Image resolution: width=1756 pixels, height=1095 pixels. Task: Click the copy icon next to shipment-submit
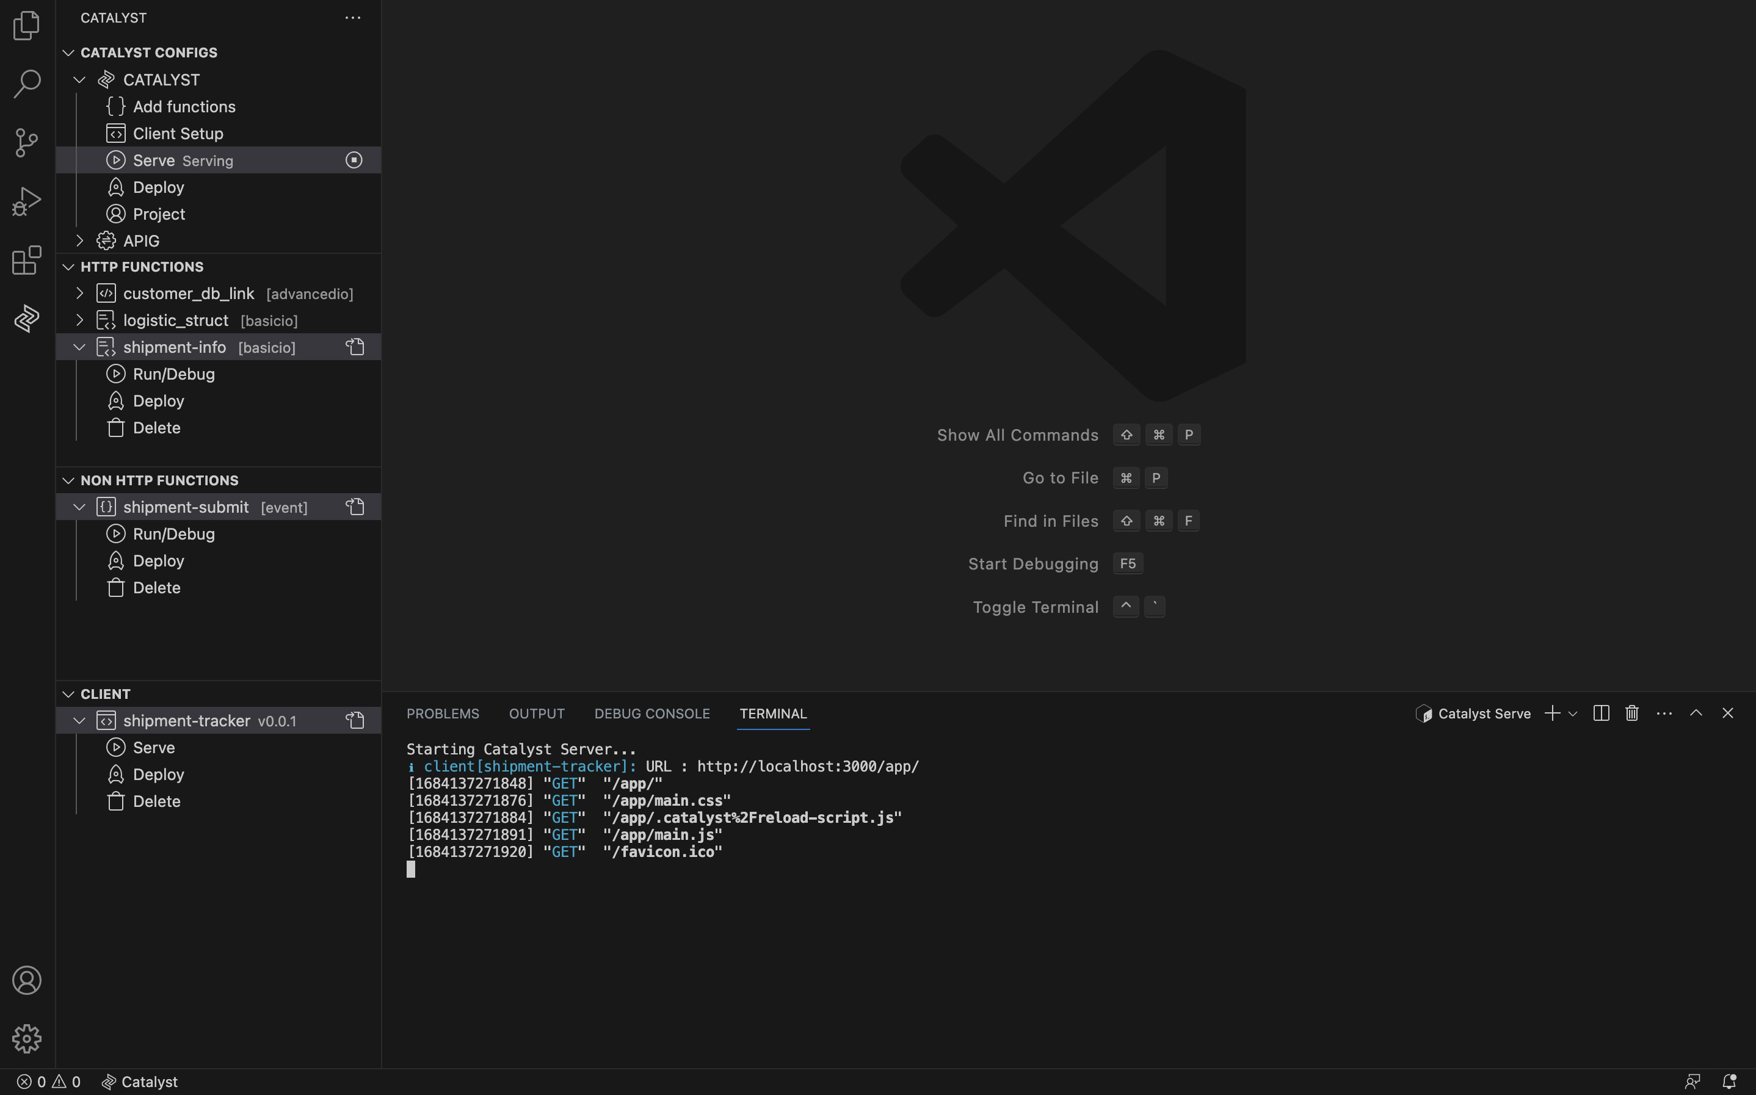coord(355,507)
